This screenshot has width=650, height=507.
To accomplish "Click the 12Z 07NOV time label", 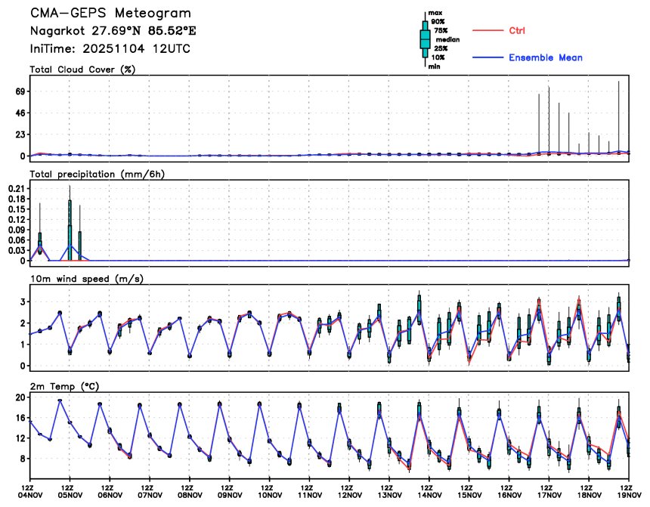I will click(x=149, y=491).
